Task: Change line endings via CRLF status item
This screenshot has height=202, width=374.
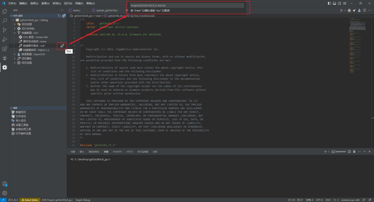Action: (x=328, y=200)
